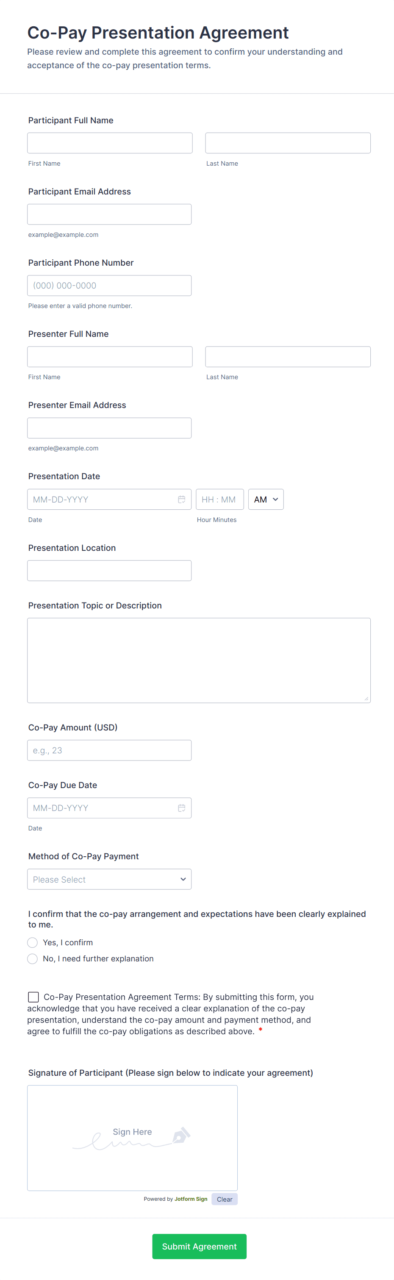Select 'Yes, I confirm' radio option
Image resolution: width=394 pixels, height=1280 pixels.
coord(33,943)
